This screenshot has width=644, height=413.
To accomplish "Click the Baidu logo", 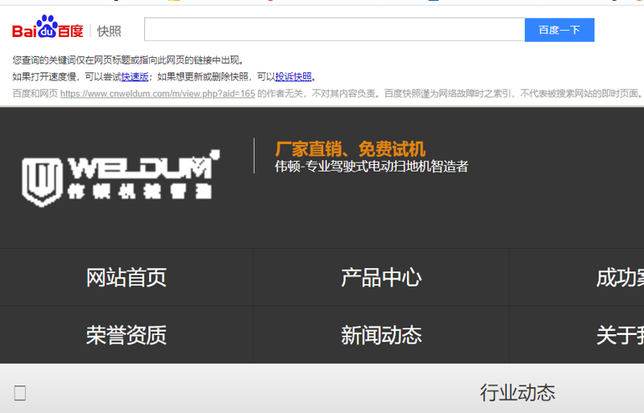I will (x=48, y=27).
